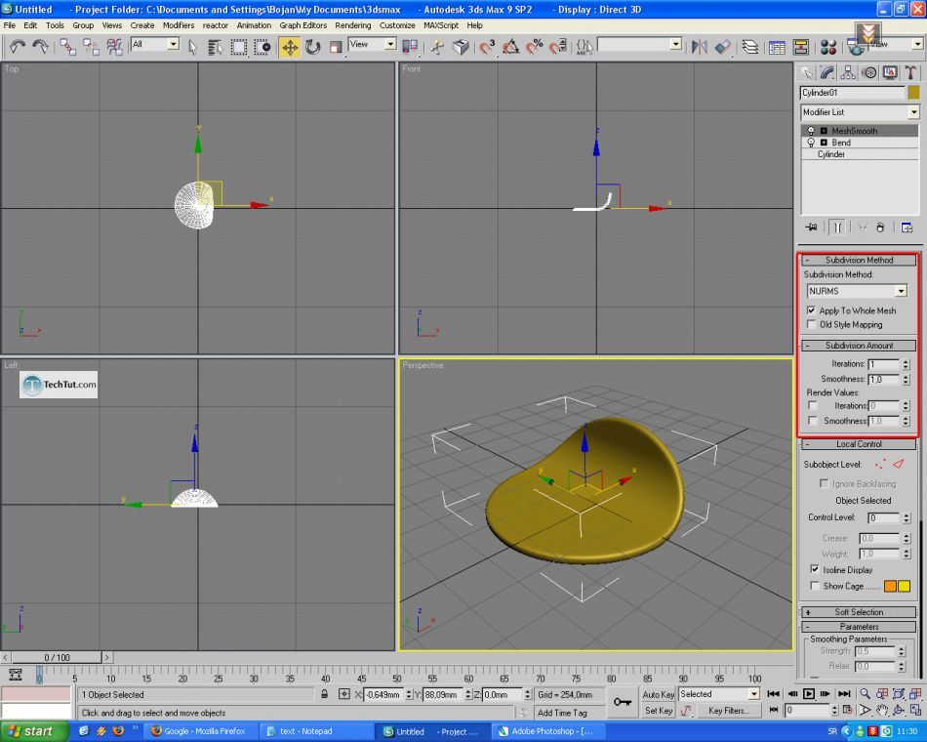Image resolution: width=927 pixels, height=742 pixels.
Task: Click the Undo arrow in the toolbar
Action: point(17,46)
